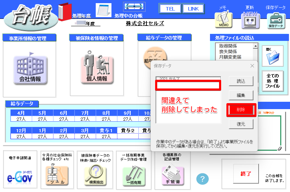
Task: Select the 5月 salary data column
Action: click(42, 113)
